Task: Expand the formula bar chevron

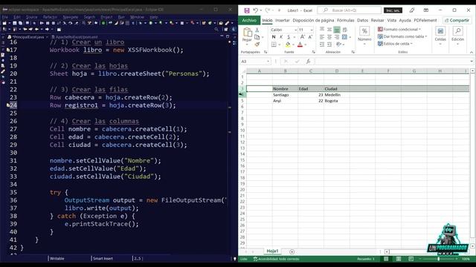Action: tap(472, 62)
